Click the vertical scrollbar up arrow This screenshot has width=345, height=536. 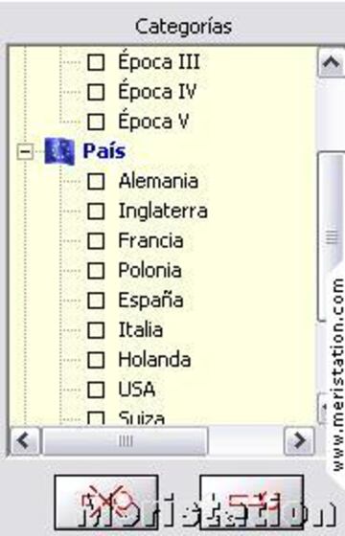point(331,62)
